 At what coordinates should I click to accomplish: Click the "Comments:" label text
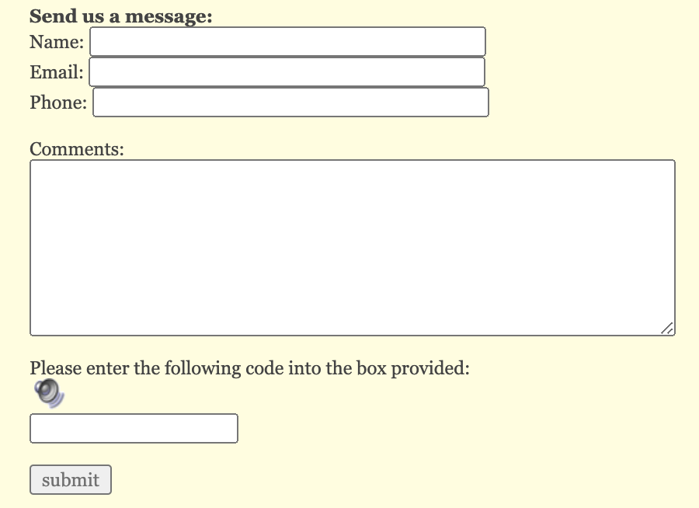[x=77, y=149]
